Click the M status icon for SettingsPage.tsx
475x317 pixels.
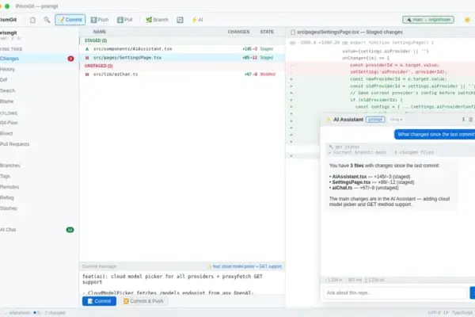pyautogui.click(x=87, y=58)
